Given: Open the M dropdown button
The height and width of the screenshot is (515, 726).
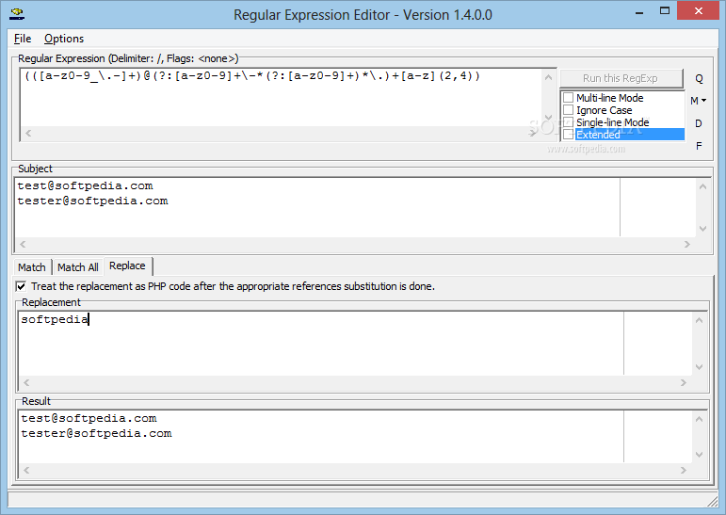Looking at the screenshot, I should (x=698, y=101).
